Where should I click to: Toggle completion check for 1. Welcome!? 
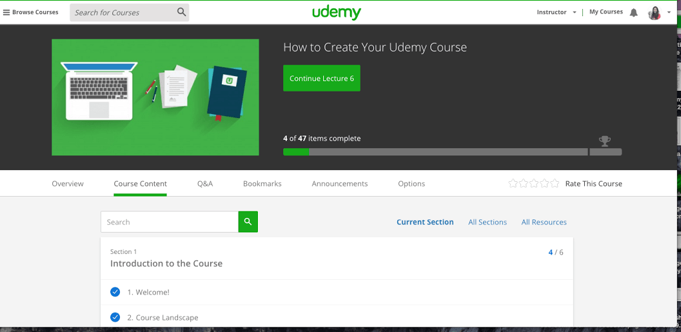(115, 292)
